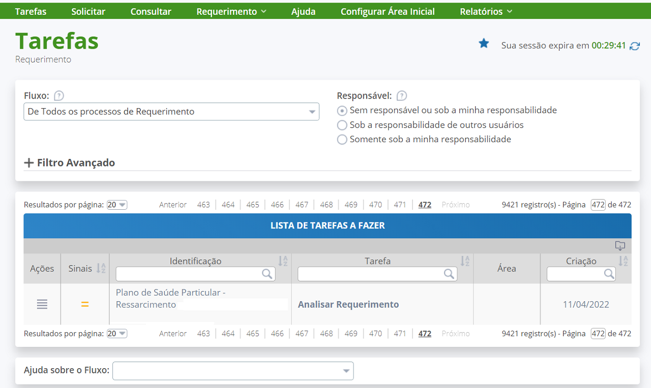Click the Tarefa column filter input
This screenshot has width=651, height=388.
pos(371,274)
